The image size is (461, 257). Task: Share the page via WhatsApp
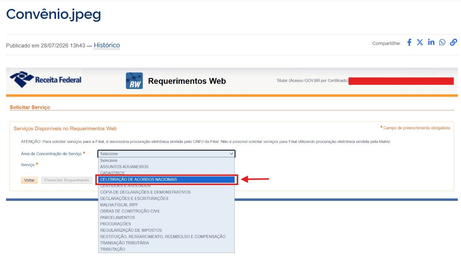tap(442, 42)
